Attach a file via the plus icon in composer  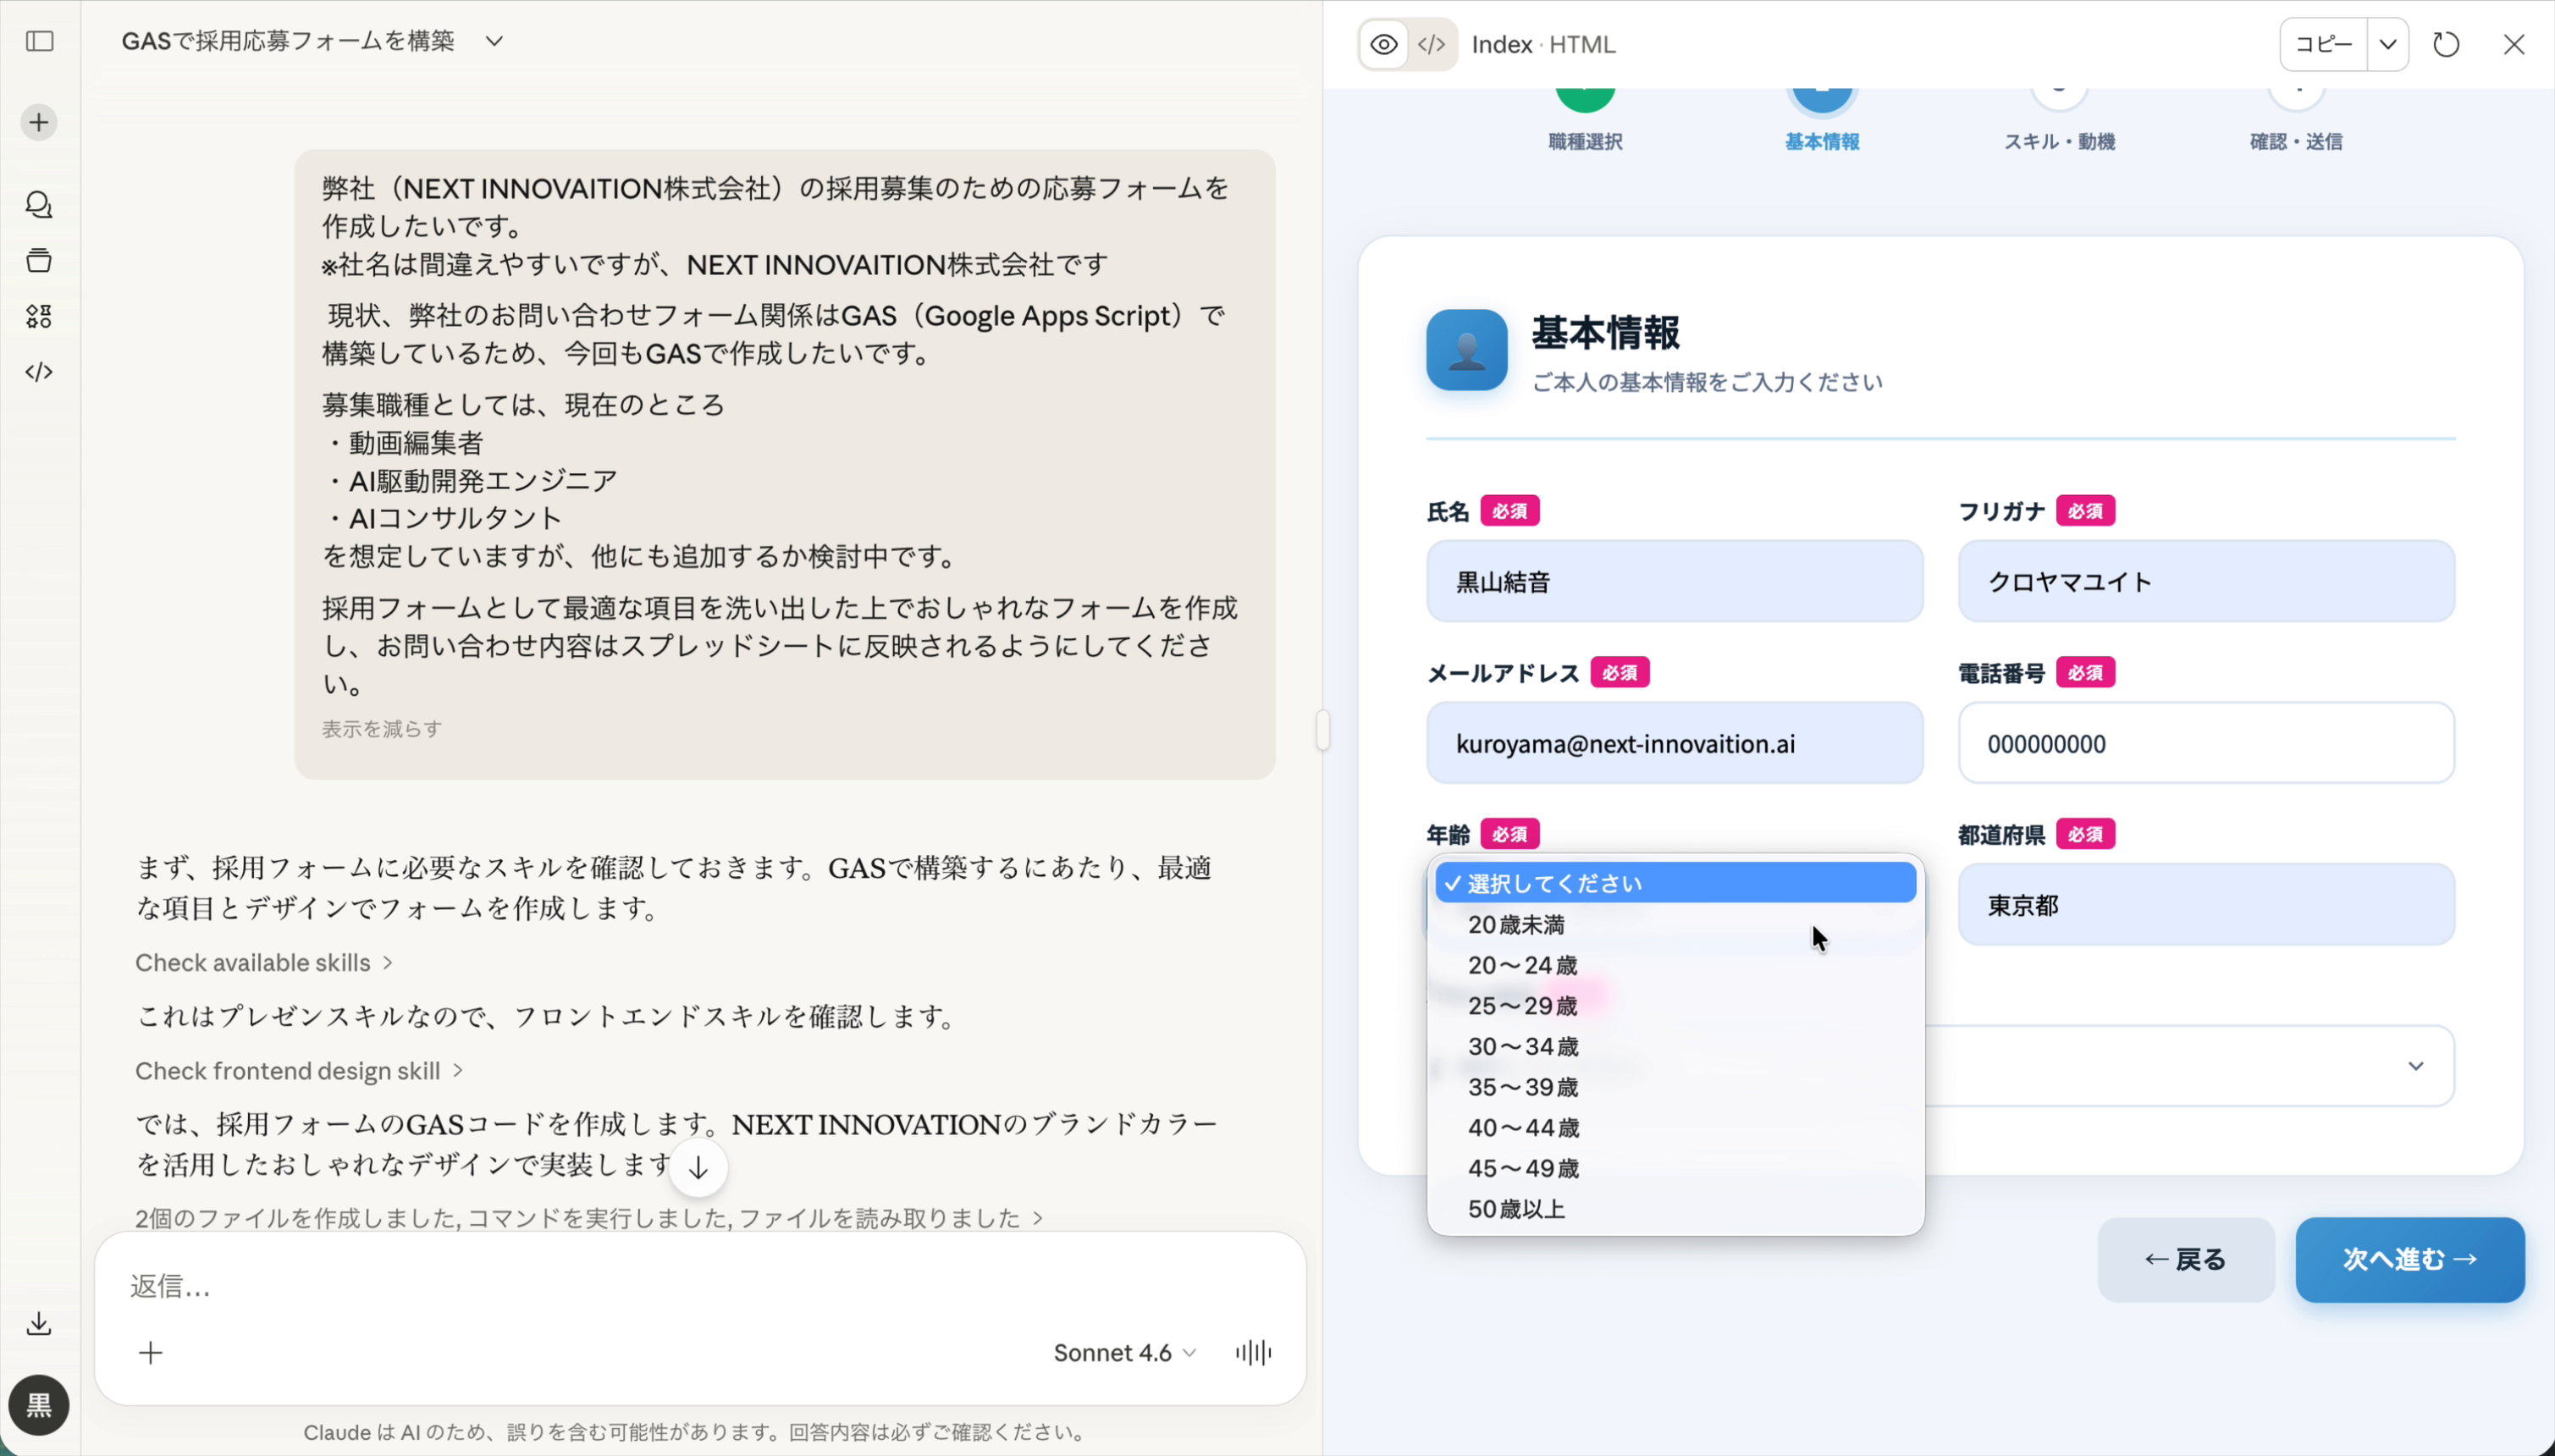coord(150,1352)
